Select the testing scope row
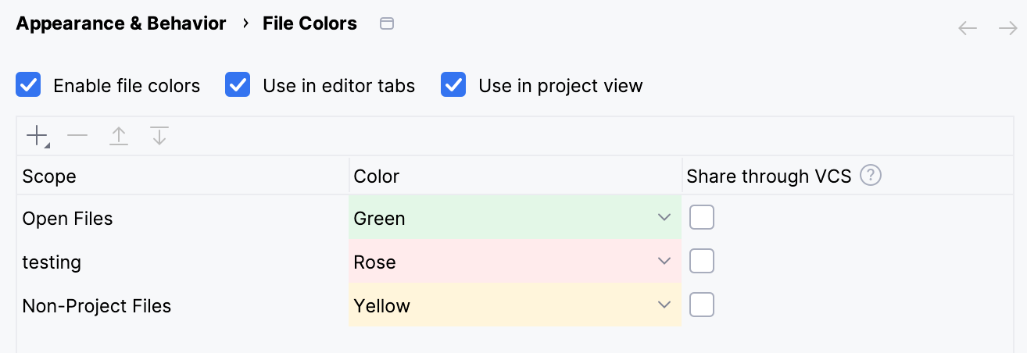The height and width of the screenshot is (353, 1027). pos(52,262)
